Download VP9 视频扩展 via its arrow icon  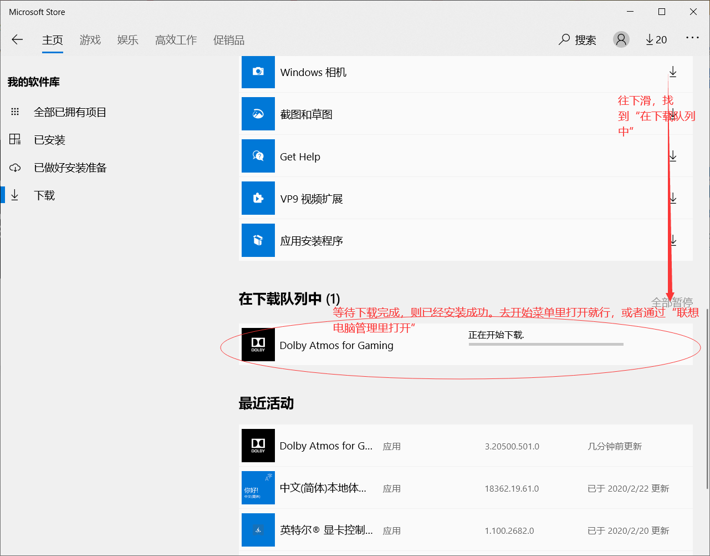tap(673, 199)
